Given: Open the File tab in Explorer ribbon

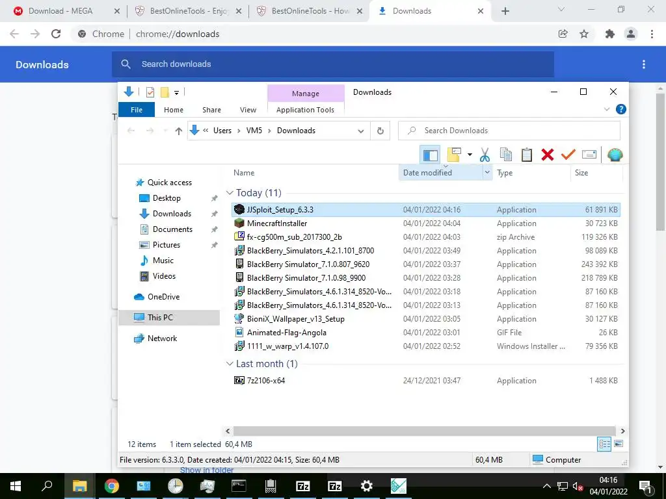Looking at the screenshot, I should tap(137, 109).
